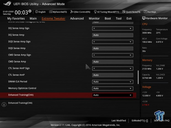This screenshot has width=171, height=128.
Task: Switch to EzMode(F7)
Action: 138,121
